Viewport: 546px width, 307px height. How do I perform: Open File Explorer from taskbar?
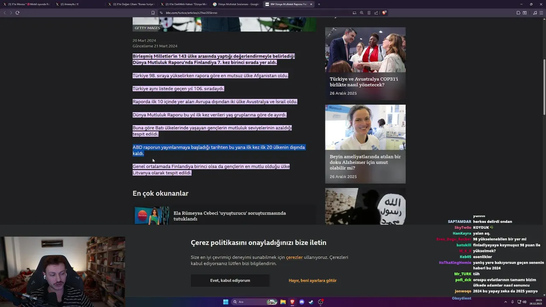pos(283,302)
